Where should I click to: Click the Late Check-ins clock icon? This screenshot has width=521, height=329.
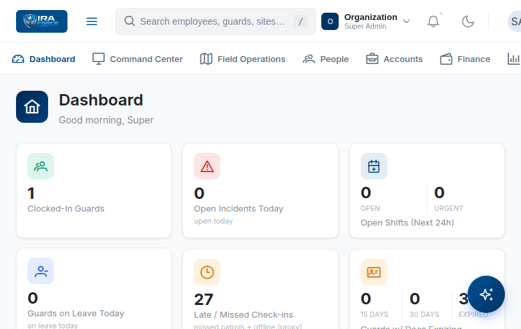point(207,272)
